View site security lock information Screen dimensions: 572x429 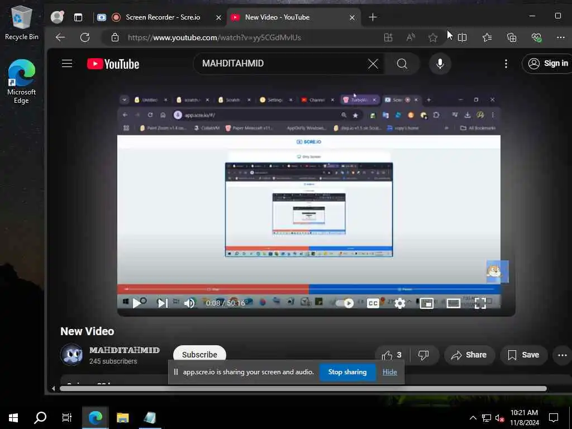click(x=115, y=37)
